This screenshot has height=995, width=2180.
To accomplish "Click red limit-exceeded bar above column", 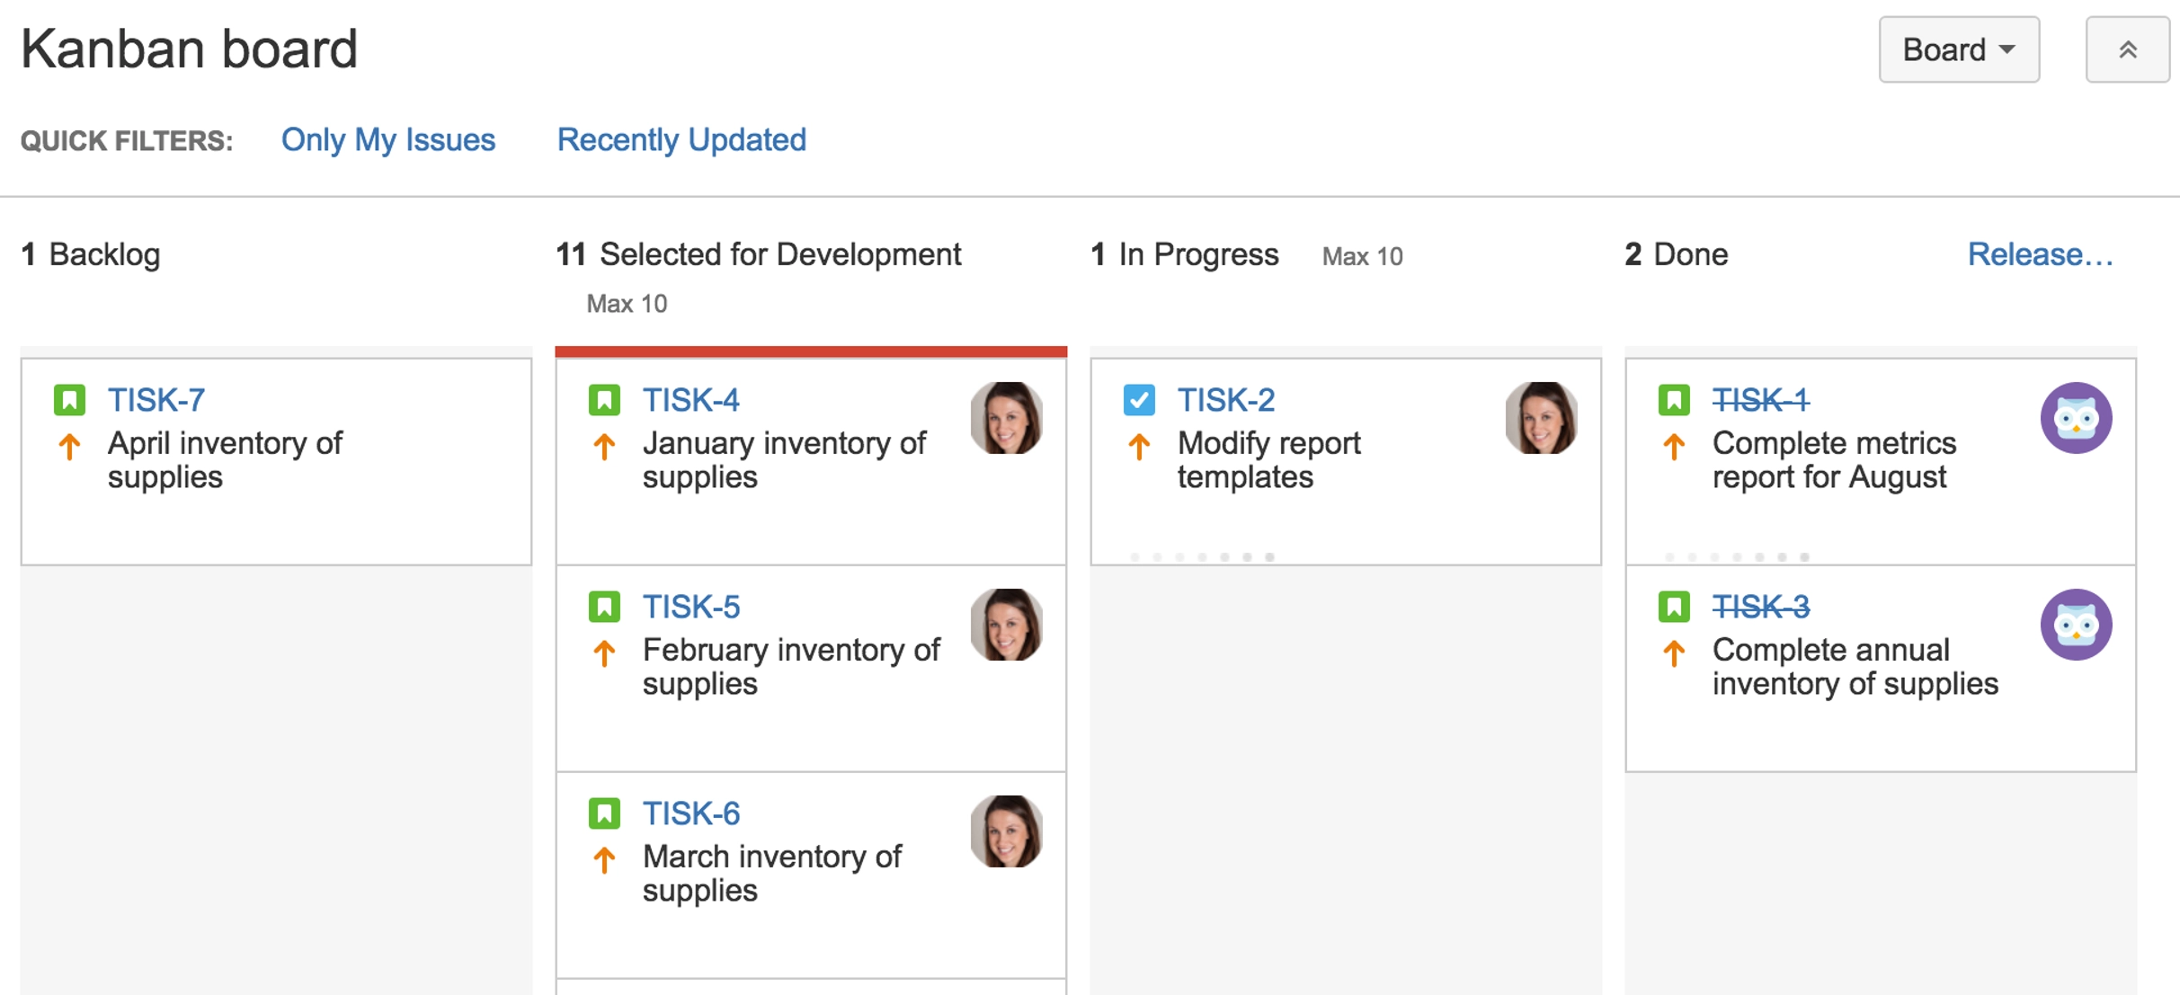I will click(811, 351).
